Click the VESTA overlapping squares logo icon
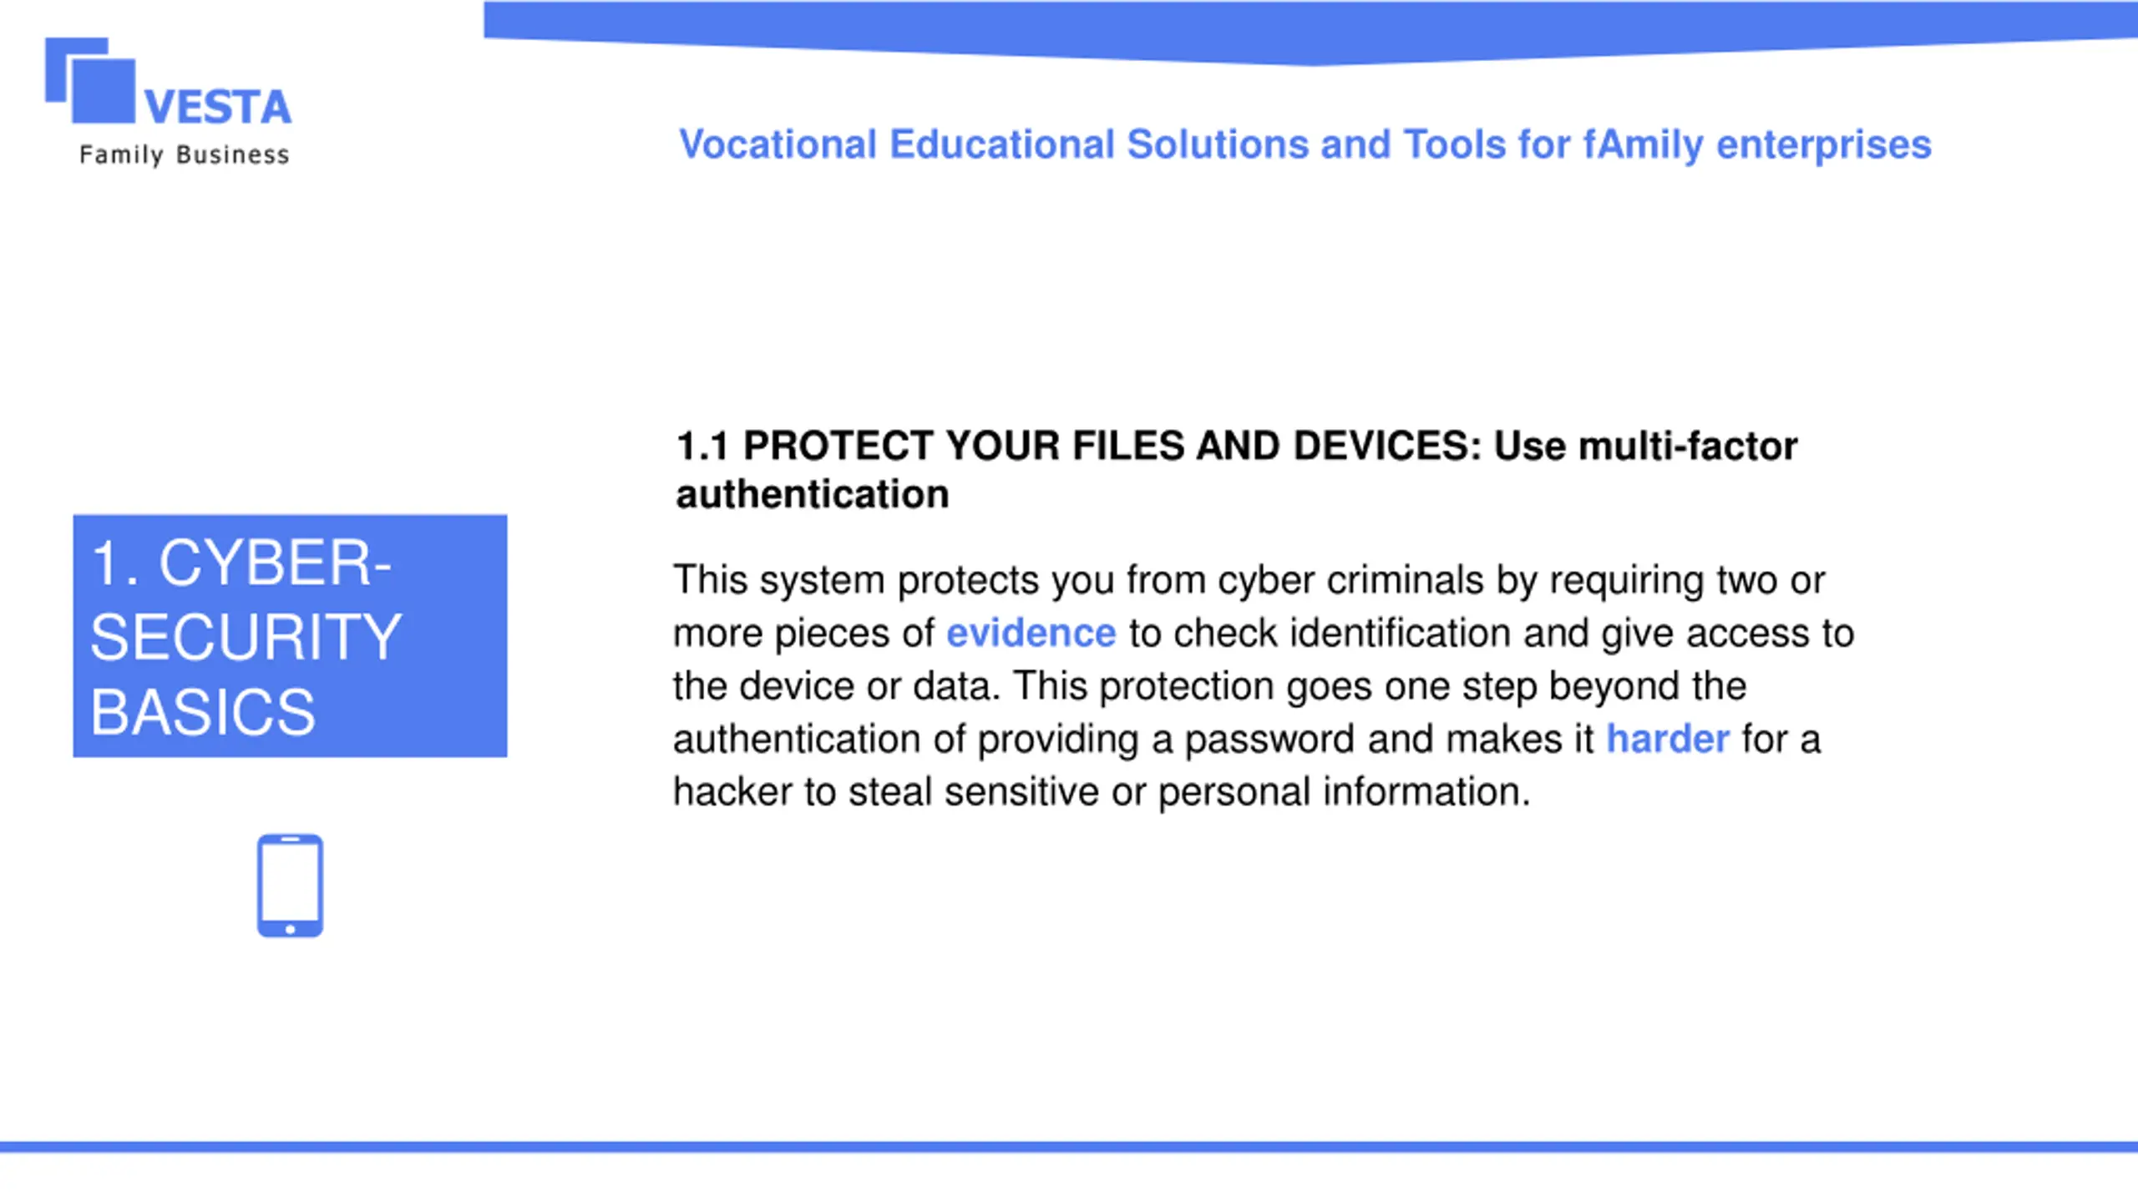 click(90, 81)
